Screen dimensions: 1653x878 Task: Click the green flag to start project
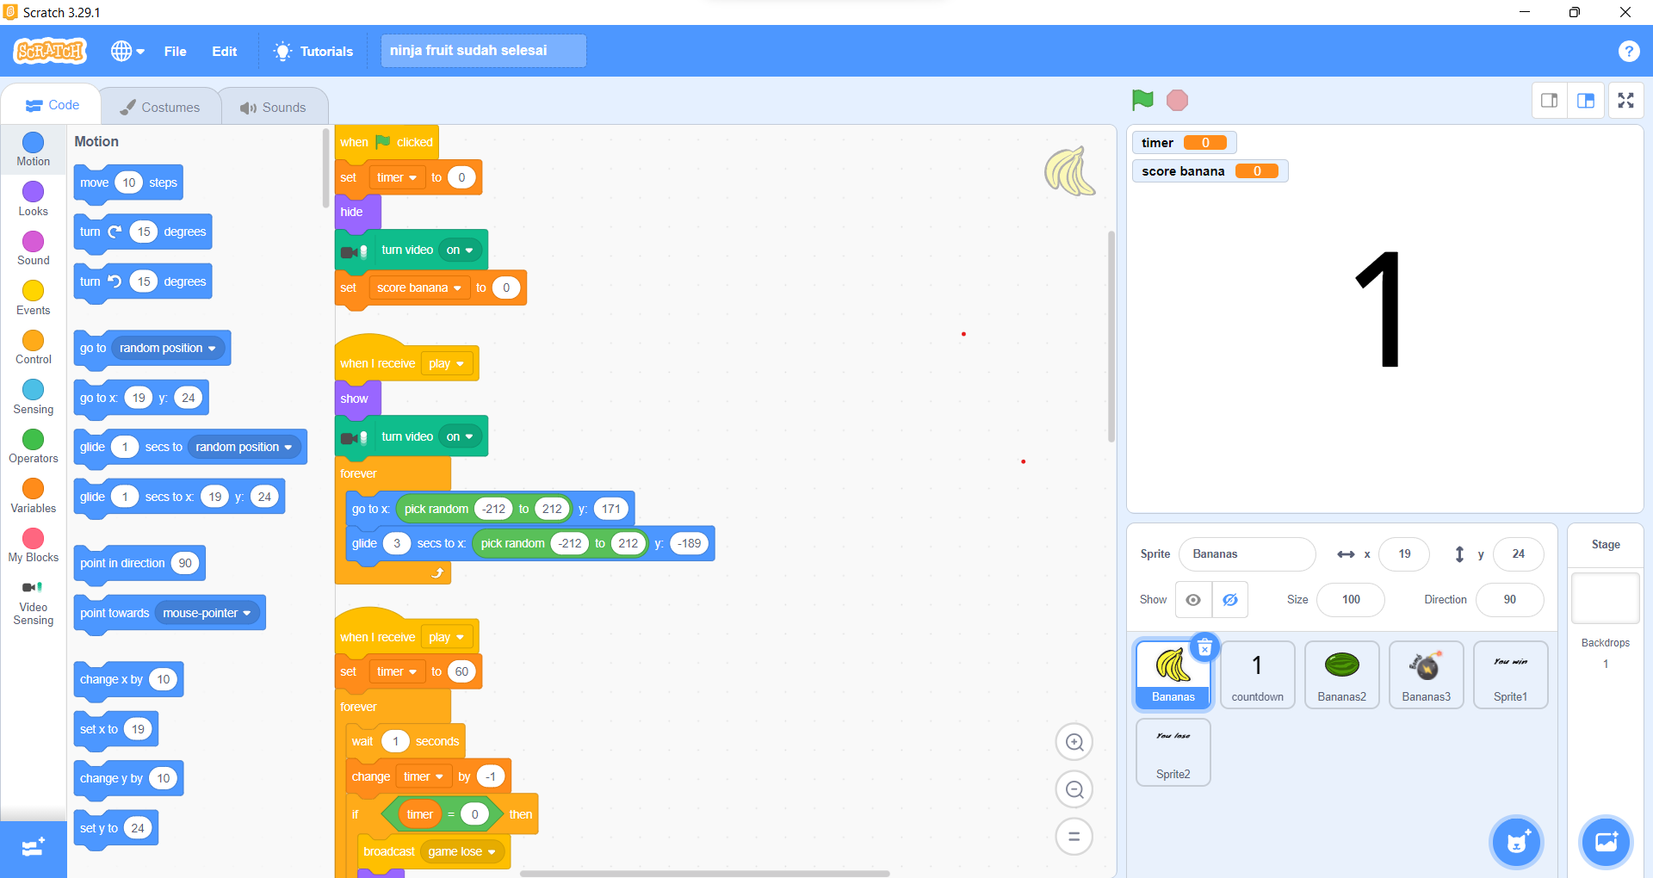[1142, 101]
